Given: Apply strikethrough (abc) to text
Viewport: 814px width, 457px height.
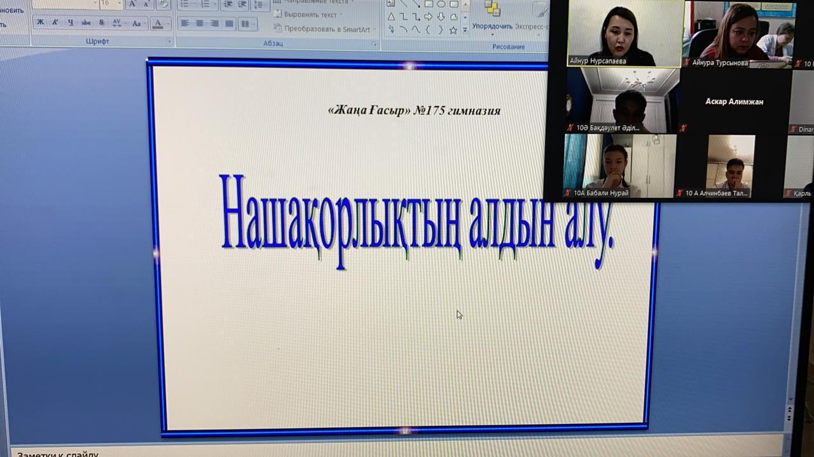Looking at the screenshot, I should (86, 23).
